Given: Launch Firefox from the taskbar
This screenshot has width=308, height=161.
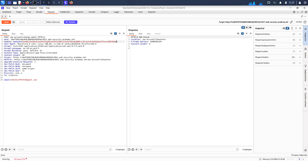Looking at the screenshot, I should [27, 3].
